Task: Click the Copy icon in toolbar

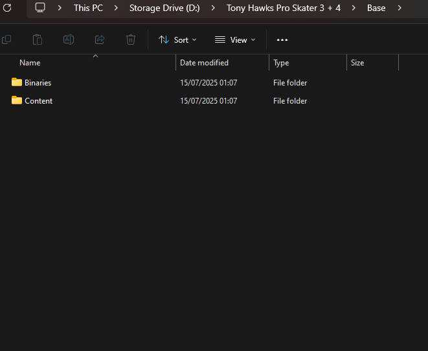Action: tap(6, 40)
